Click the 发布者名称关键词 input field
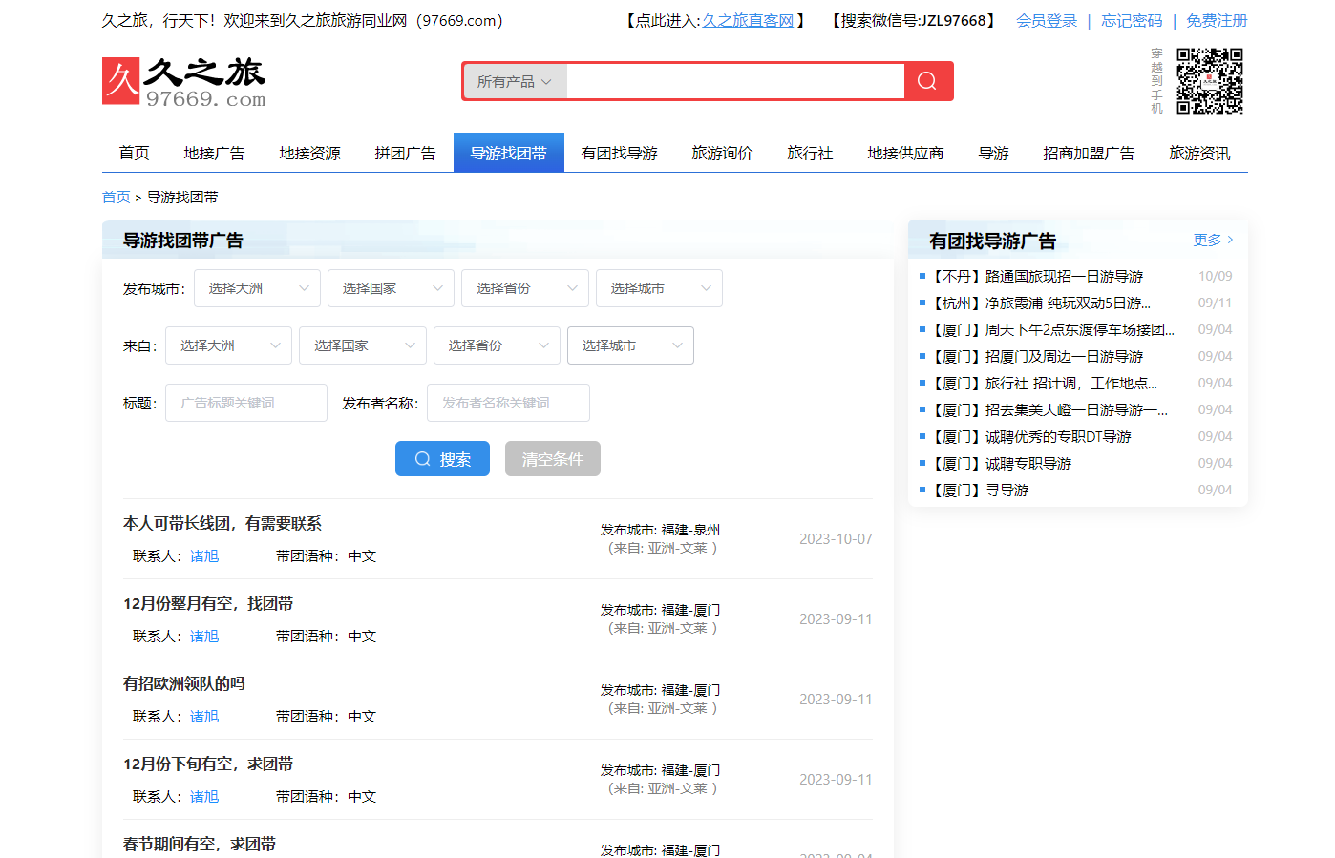This screenshot has height=858, width=1335. [x=508, y=403]
